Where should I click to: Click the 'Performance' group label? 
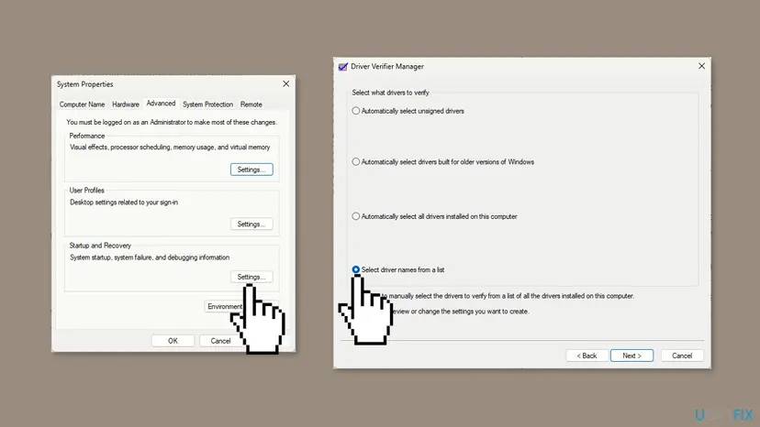[87, 136]
